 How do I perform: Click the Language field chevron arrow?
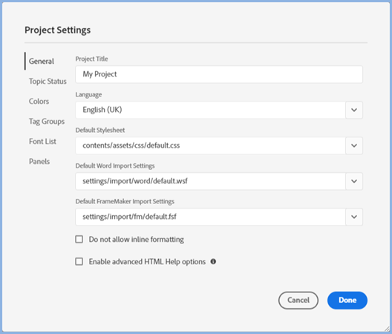tap(354, 110)
